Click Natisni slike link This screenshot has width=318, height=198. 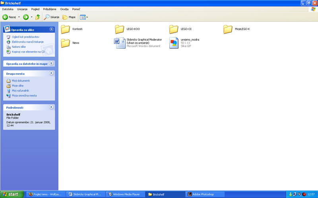19,47
